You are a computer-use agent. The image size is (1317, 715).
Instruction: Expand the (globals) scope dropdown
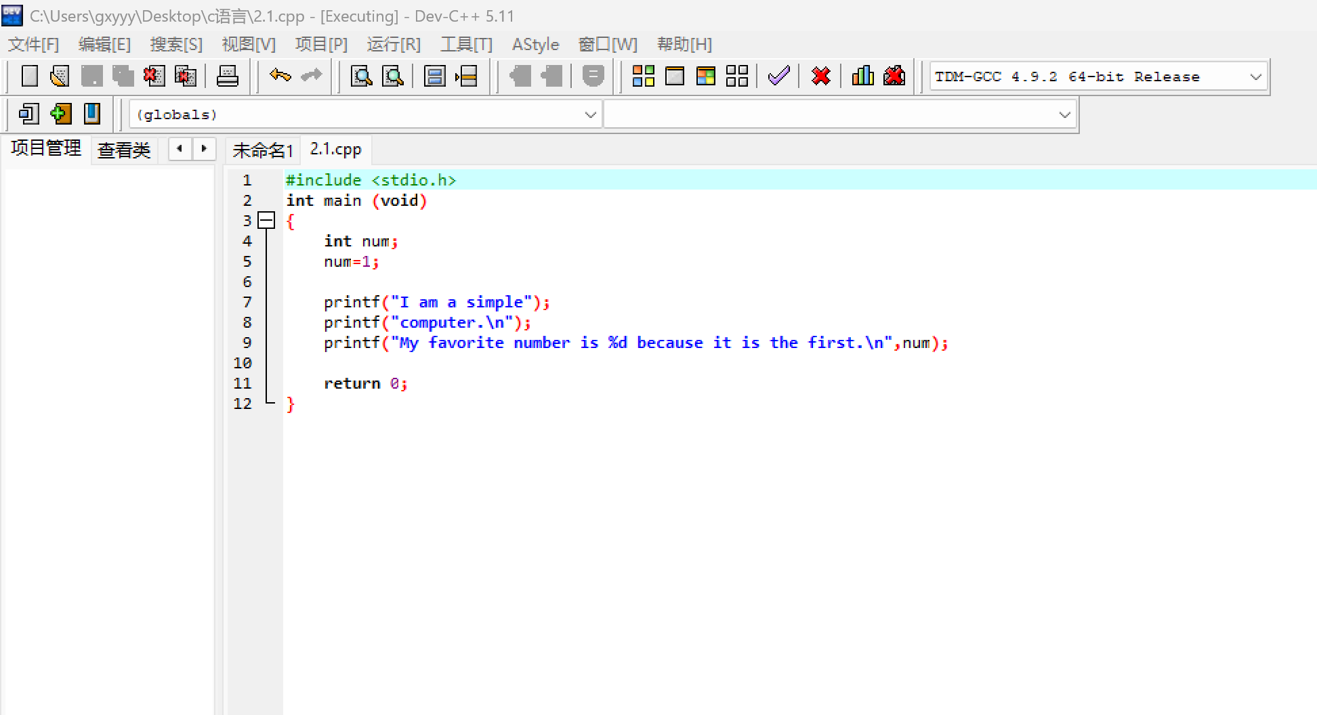click(x=365, y=114)
